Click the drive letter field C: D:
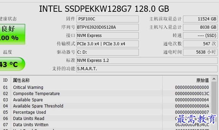Image resolution: width=219 pixels, height=130 pixels. pyautogui.click(x=108, y=52)
